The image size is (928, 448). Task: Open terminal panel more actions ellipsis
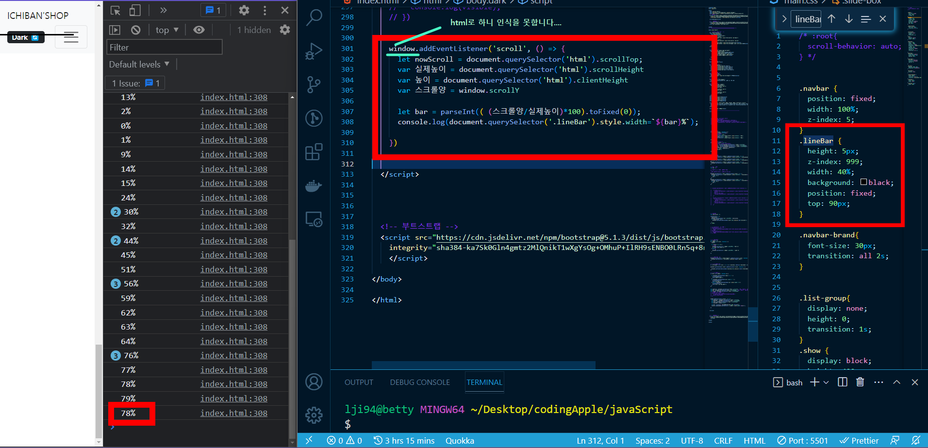pos(878,382)
